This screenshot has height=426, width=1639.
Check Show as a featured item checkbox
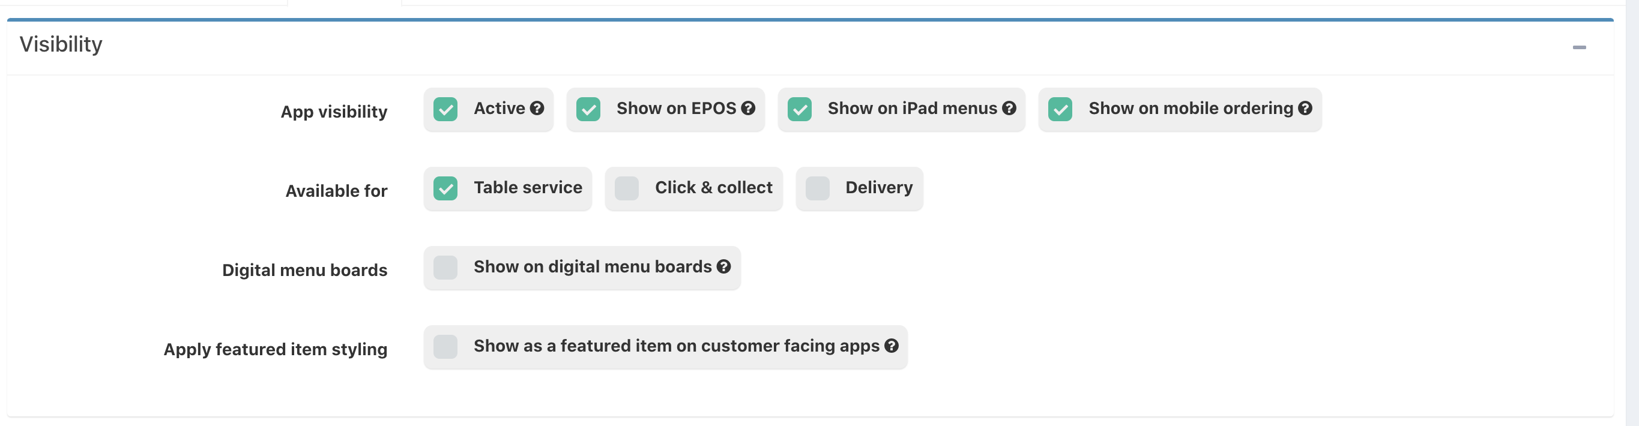coord(445,347)
